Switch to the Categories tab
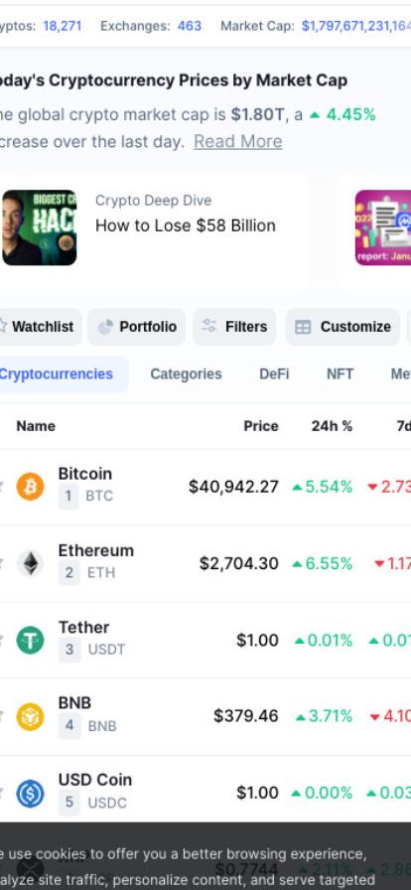Screen dimensions: 411x890 (x=187, y=374)
